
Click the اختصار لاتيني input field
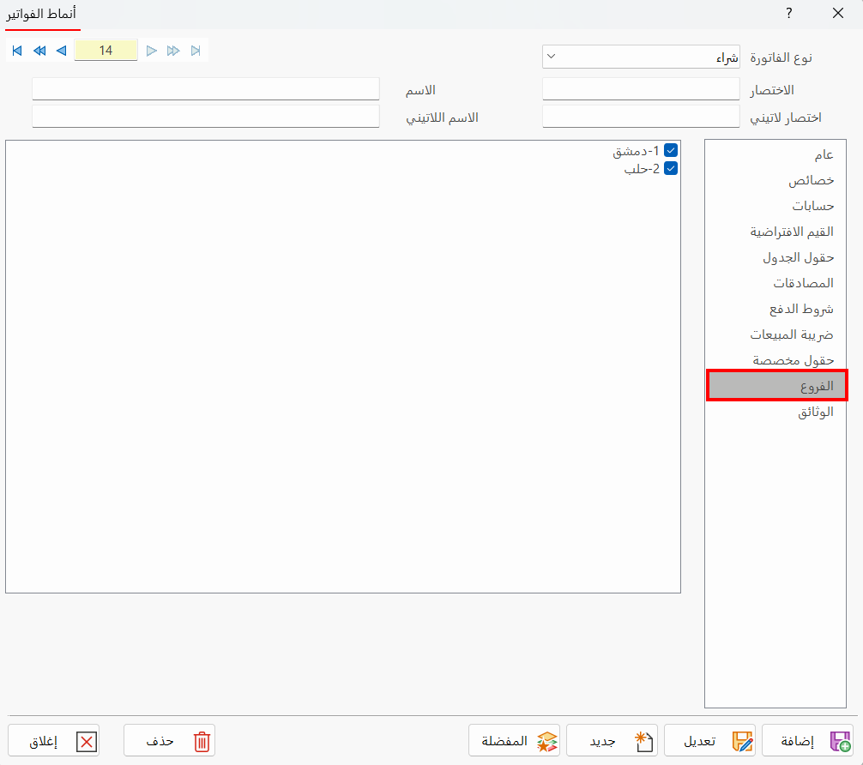pyautogui.click(x=641, y=117)
